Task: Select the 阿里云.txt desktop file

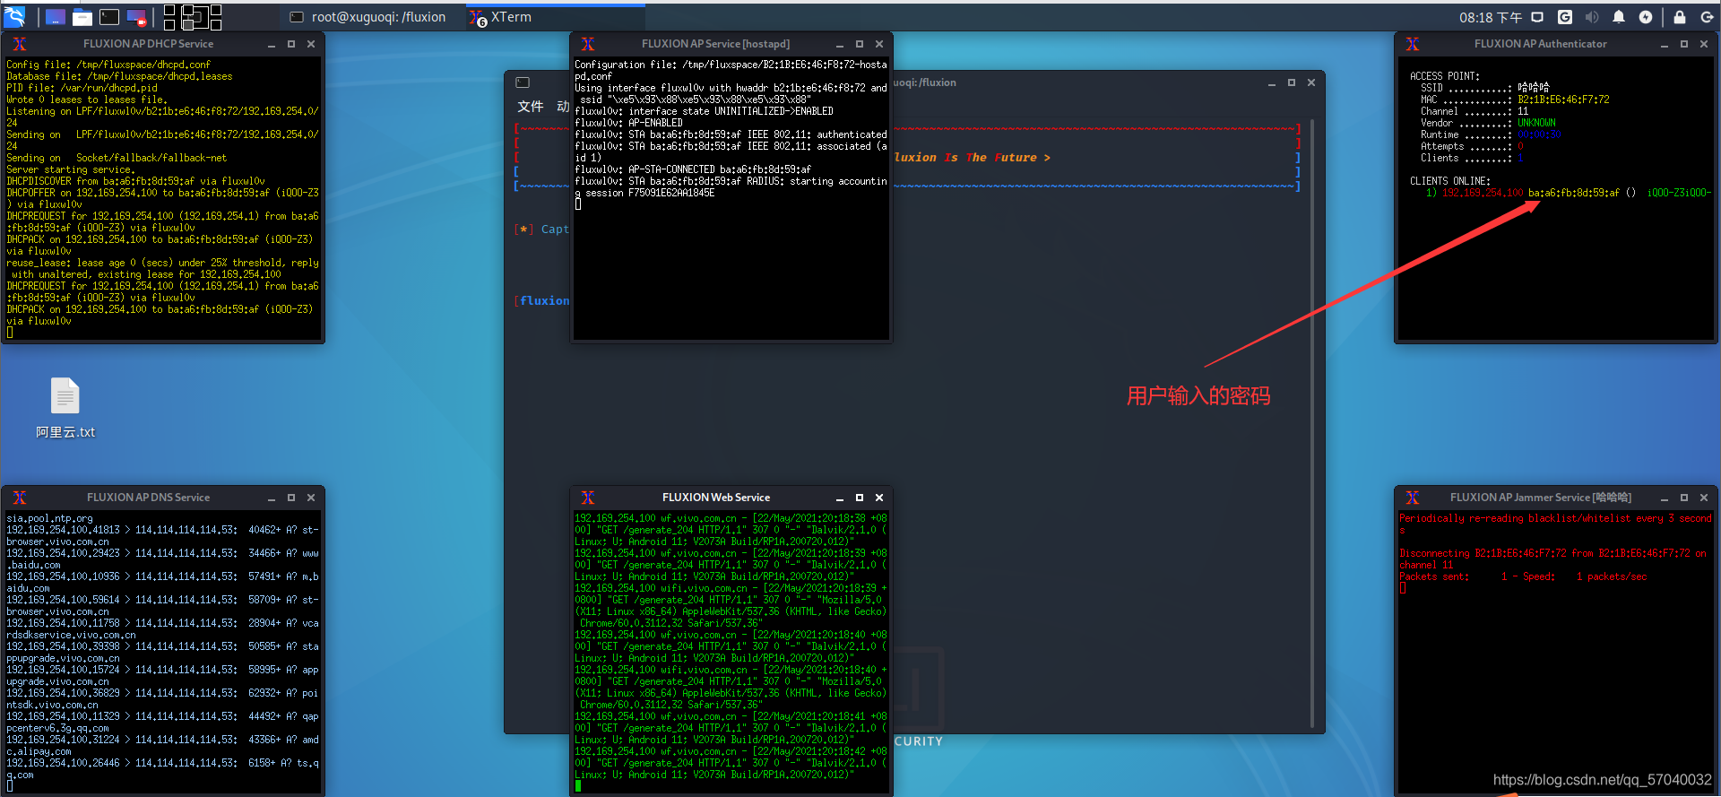Action: (65, 409)
